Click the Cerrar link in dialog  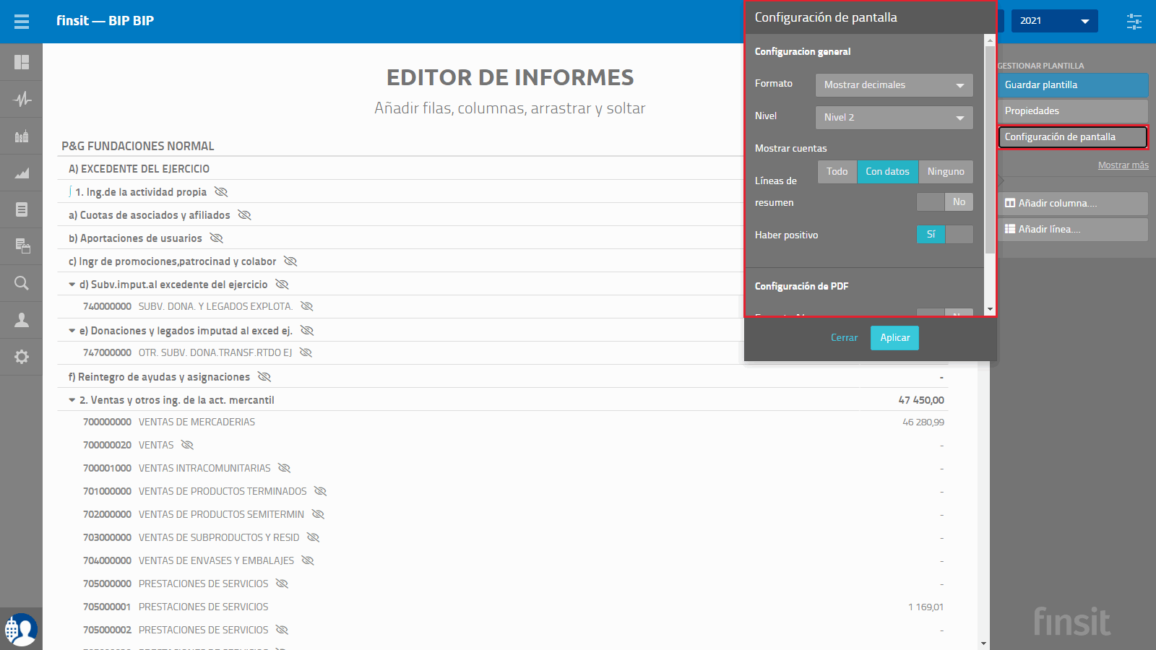[844, 338]
